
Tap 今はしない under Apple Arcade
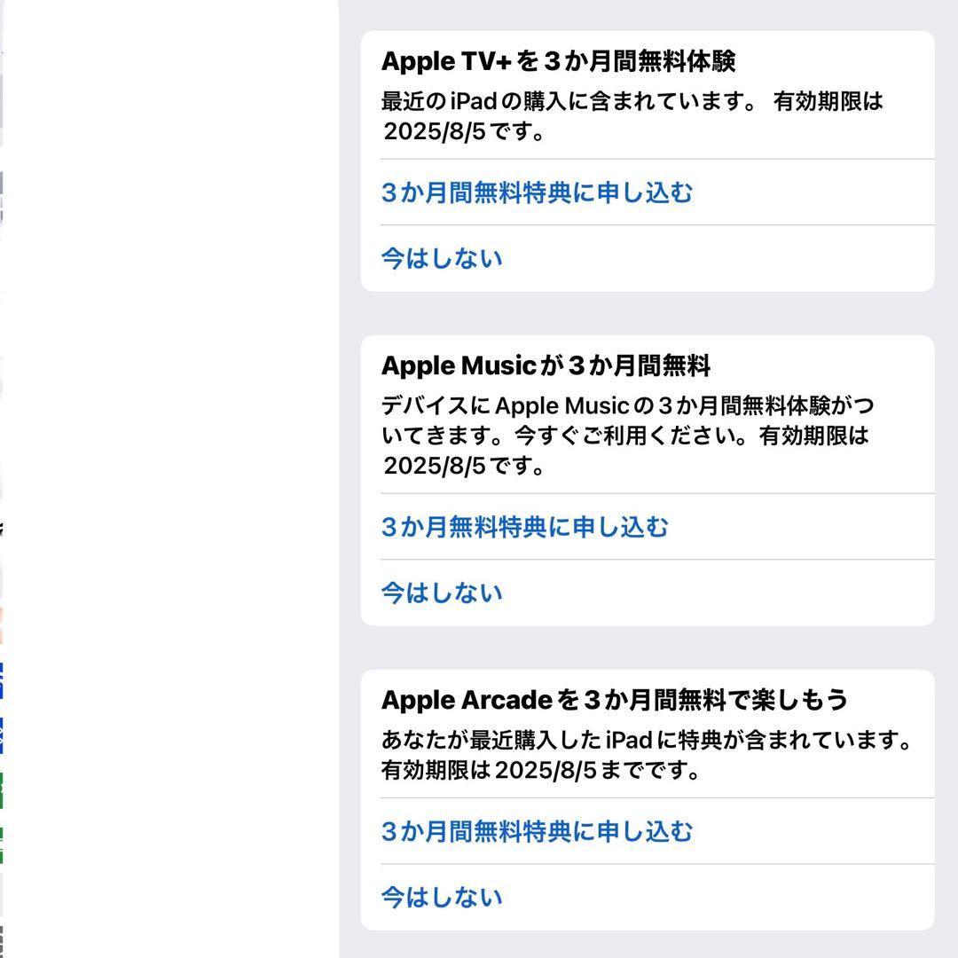pos(441,897)
